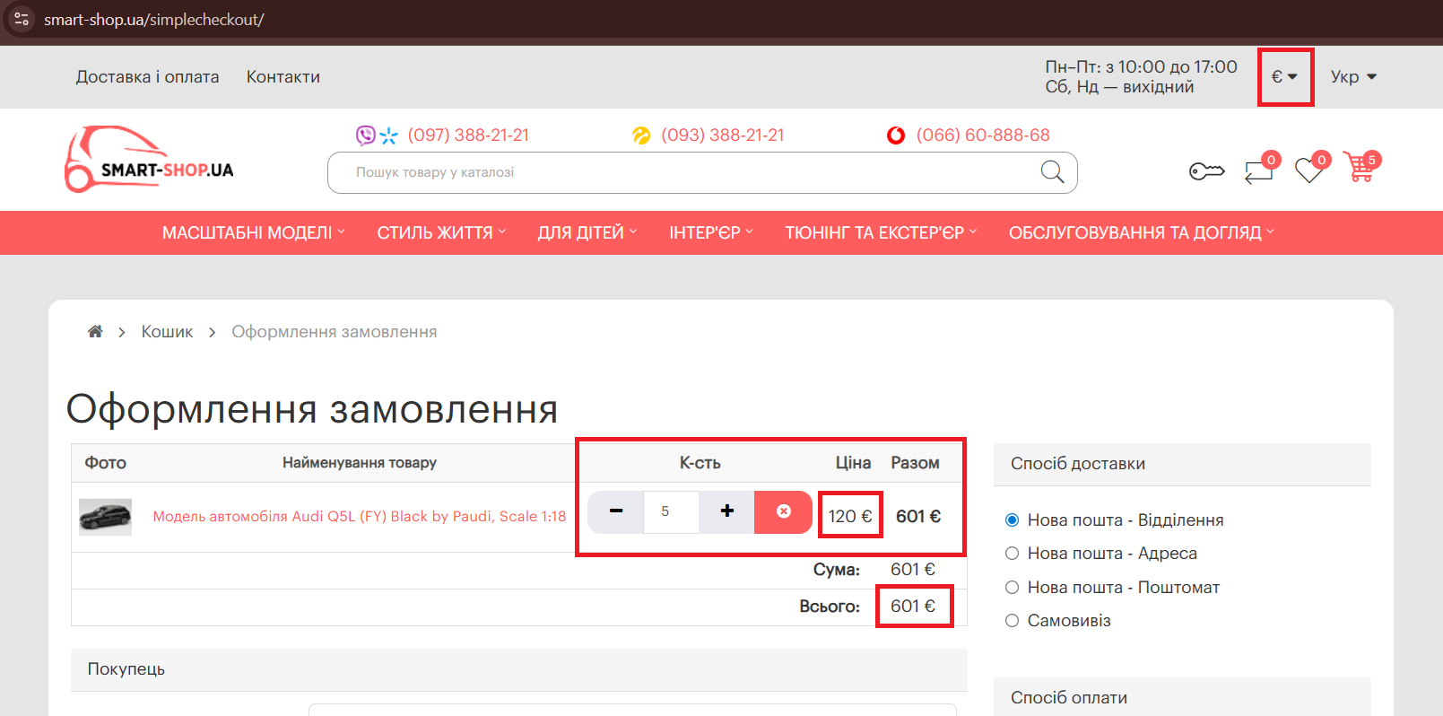Increase quantity with the plus button
This screenshot has width=1443, height=716.
tap(726, 511)
